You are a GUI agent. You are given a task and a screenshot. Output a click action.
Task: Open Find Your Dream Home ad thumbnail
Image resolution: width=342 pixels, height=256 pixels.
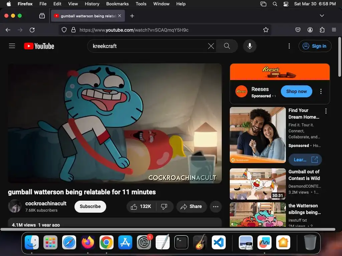[258, 135]
